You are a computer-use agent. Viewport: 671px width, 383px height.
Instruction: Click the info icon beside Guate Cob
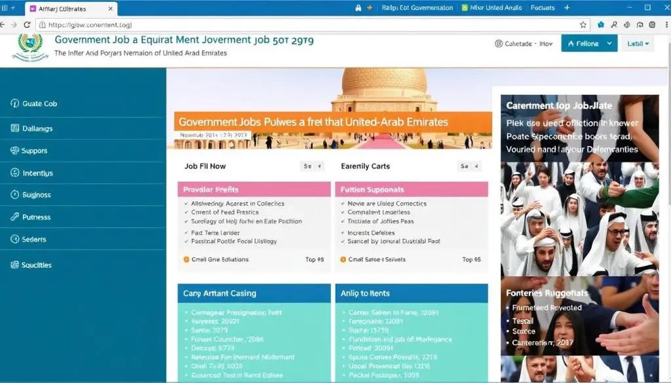click(x=15, y=103)
